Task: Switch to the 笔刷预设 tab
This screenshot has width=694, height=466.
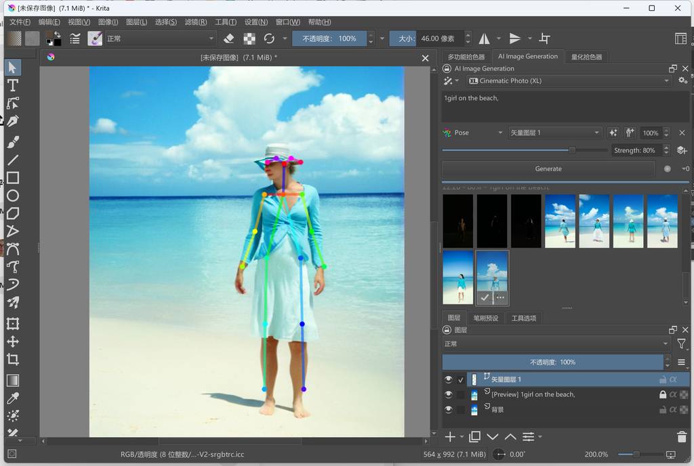Action: (x=485, y=318)
